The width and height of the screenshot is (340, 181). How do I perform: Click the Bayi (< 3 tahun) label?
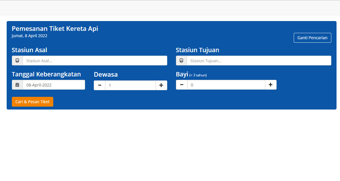[x=191, y=74]
